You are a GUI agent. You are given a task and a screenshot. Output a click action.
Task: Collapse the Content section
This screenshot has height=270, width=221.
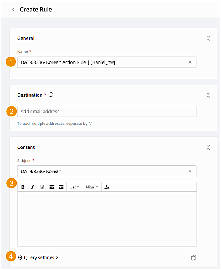coord(208,147)
